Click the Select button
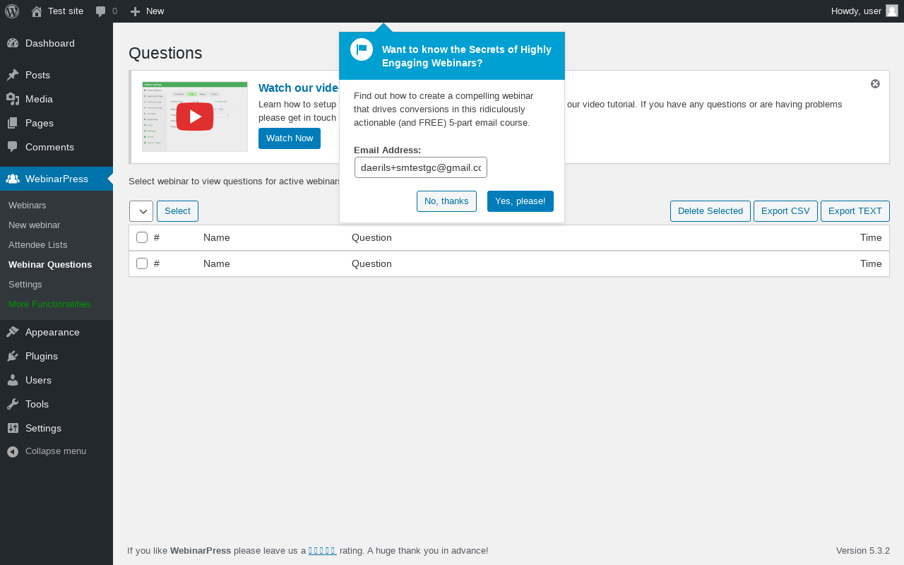 click(177, 211)
